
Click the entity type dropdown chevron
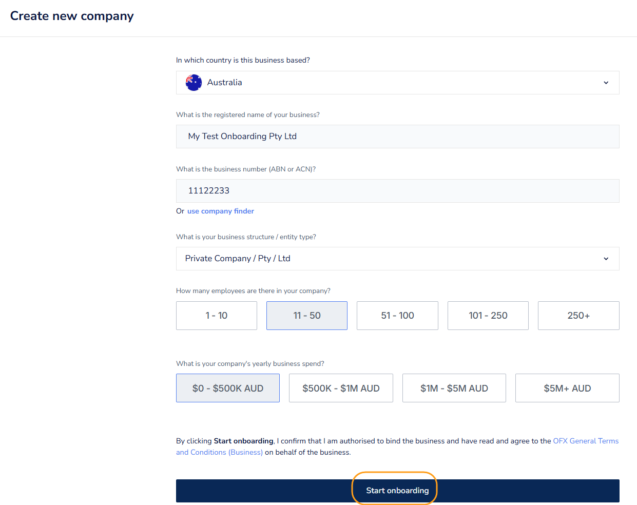click(x=606, y=259)
